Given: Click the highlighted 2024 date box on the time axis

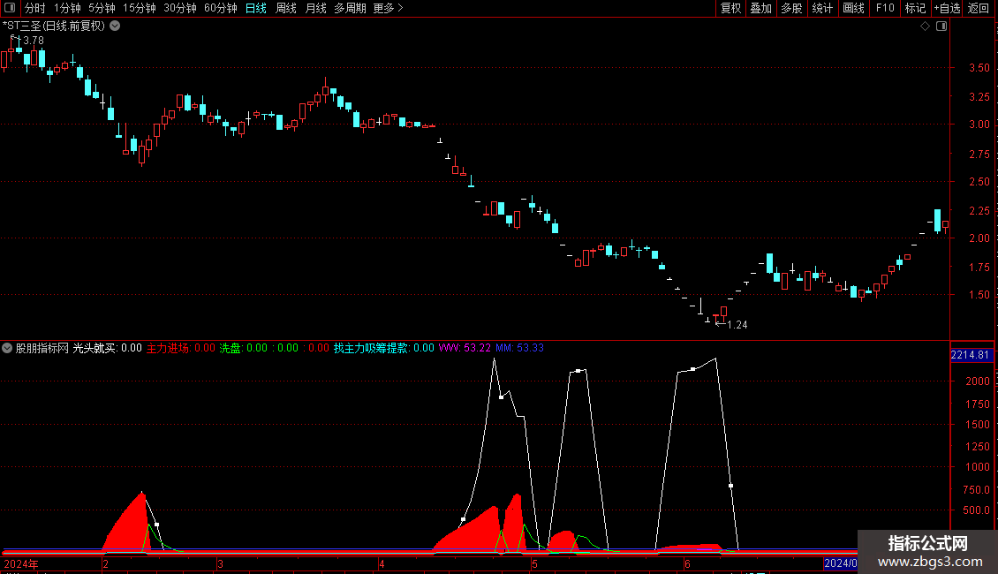Looking at the screenshot, I should pos(840,563).
